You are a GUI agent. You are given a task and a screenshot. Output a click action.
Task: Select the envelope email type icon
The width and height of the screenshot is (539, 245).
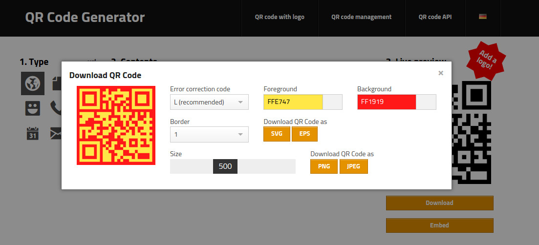tap(56, 133)
